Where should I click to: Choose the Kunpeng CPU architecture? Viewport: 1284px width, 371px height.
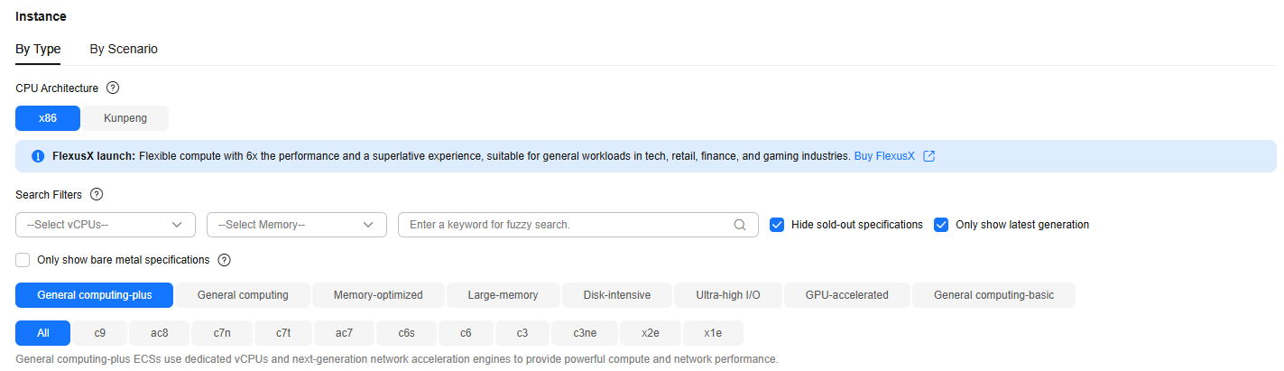(125, 118)
